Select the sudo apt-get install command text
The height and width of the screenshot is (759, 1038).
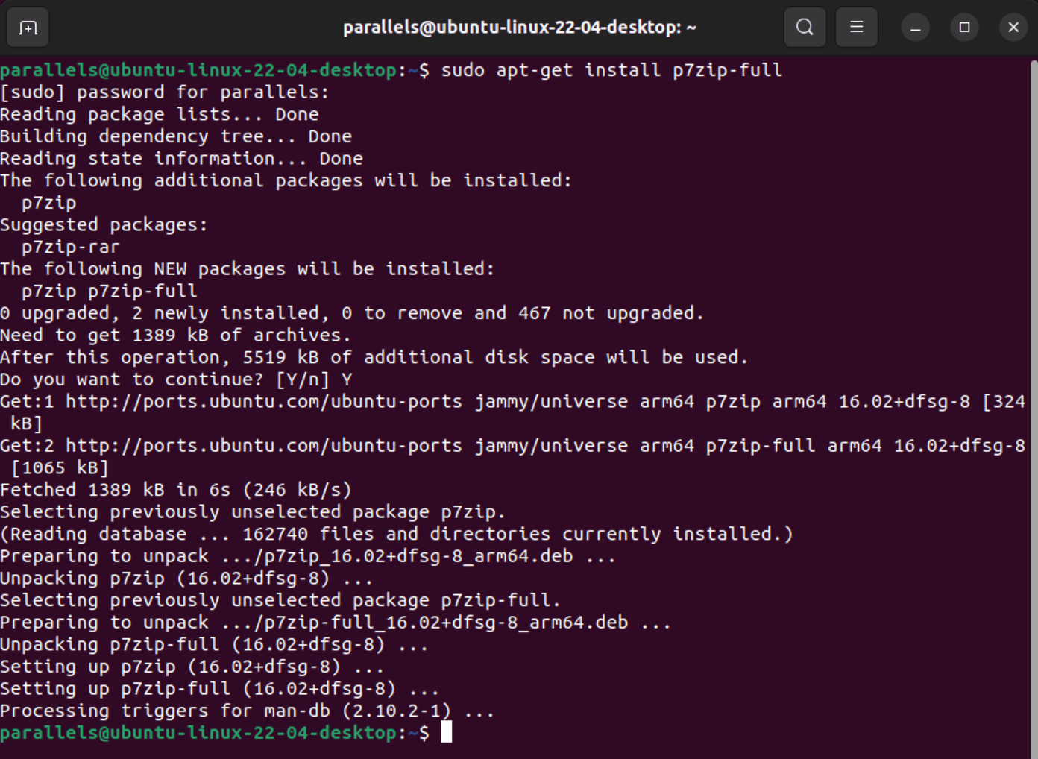click(609, 69)
